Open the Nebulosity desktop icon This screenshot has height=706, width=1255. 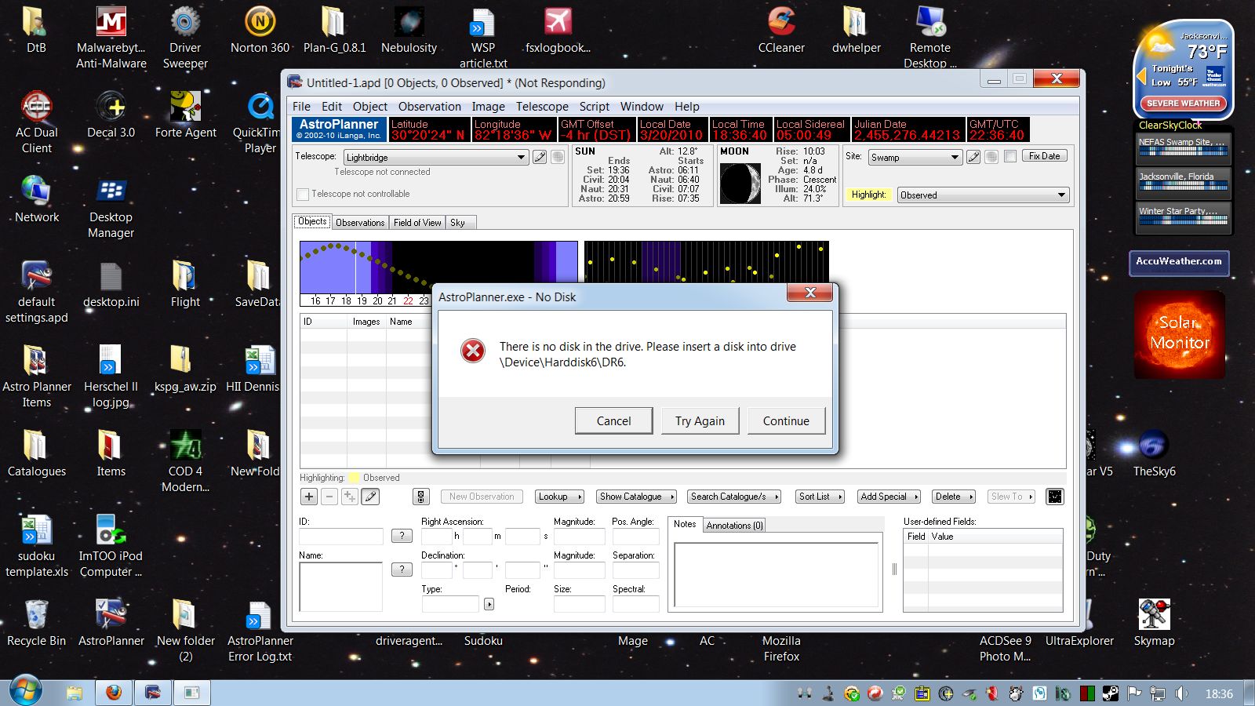409,31
